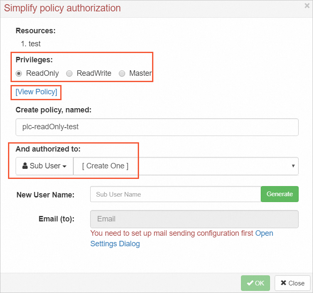313x293 pixels.
Task: Click the policy name input field
Action: [x=157, y=127]
